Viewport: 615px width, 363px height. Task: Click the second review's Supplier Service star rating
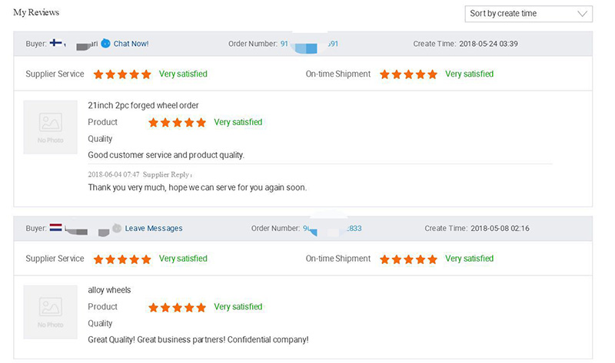[x=122, y=259]
